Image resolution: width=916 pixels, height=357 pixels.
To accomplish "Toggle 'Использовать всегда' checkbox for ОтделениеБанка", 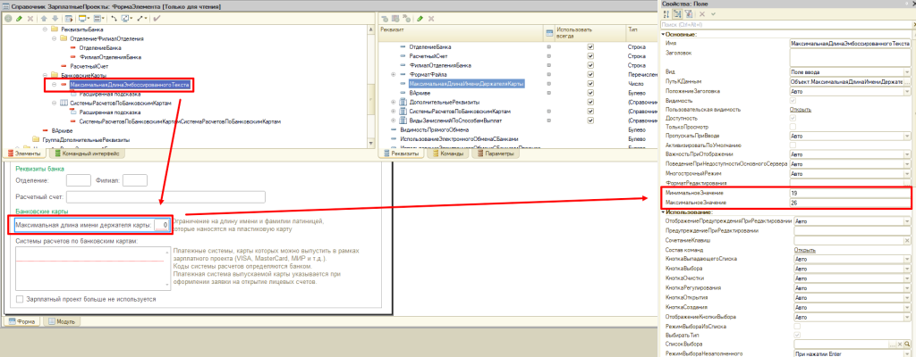I will click(589, 46).
